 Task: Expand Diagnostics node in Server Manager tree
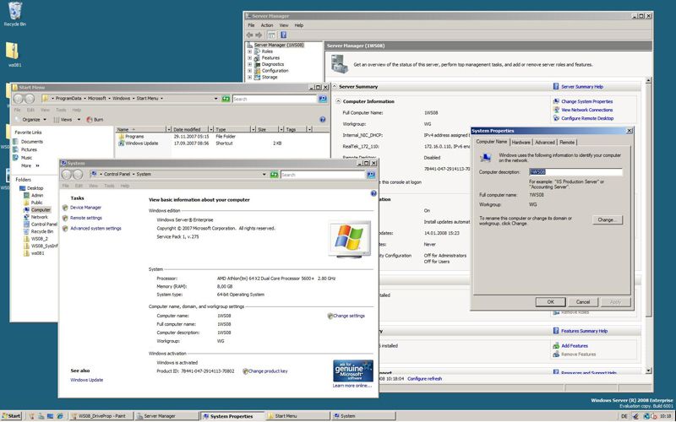point(249,64)
